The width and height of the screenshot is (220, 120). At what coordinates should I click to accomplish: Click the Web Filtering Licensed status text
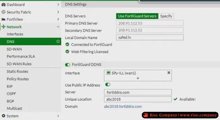90,52
